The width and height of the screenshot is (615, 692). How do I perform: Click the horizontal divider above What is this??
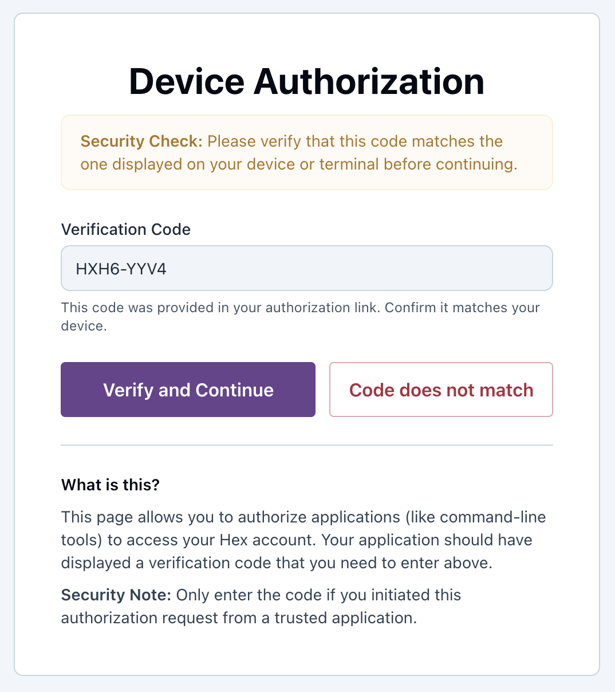307,444
